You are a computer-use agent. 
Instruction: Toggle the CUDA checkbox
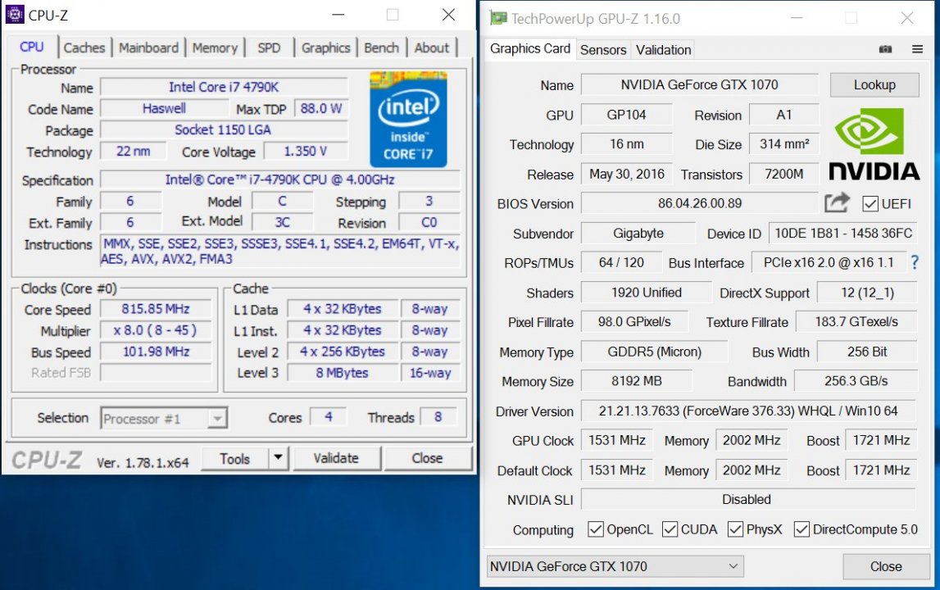point(670,529)
